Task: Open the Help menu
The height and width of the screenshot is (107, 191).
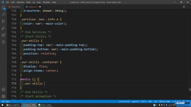Action: 54,2
